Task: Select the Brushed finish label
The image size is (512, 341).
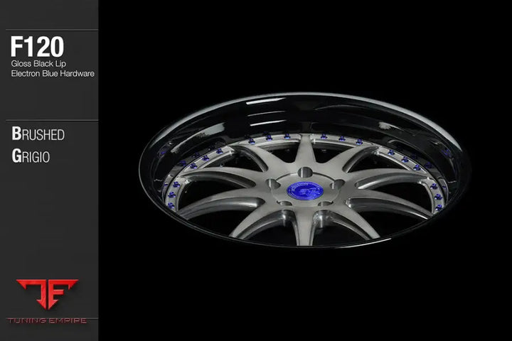Action: coord(37,134)
